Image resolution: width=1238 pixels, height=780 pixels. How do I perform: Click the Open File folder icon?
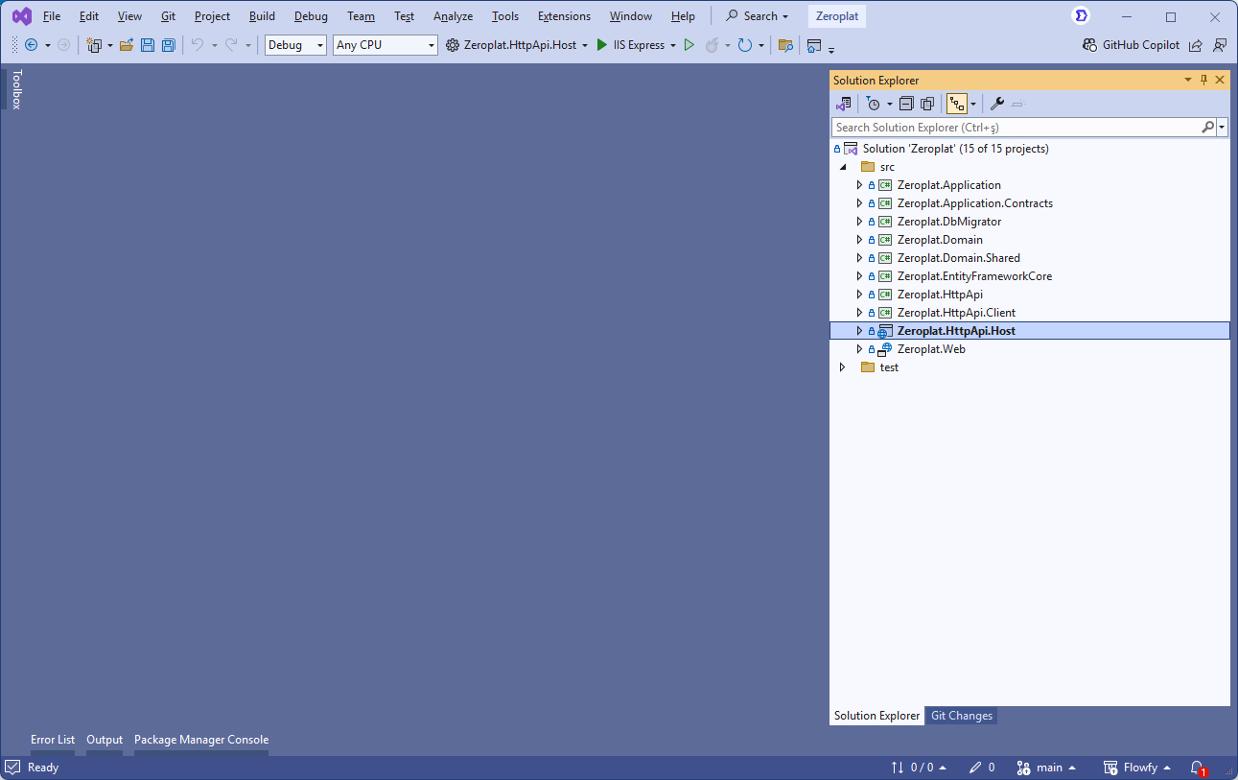[127, 45]
